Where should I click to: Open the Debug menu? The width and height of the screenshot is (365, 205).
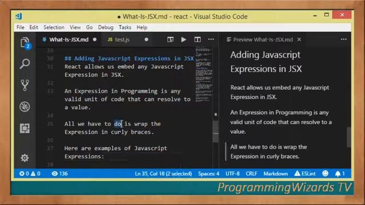pyautogui.click(x=106, y=27)
